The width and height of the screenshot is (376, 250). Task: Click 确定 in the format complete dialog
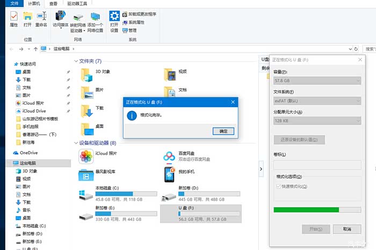click(x=223, y=131)
